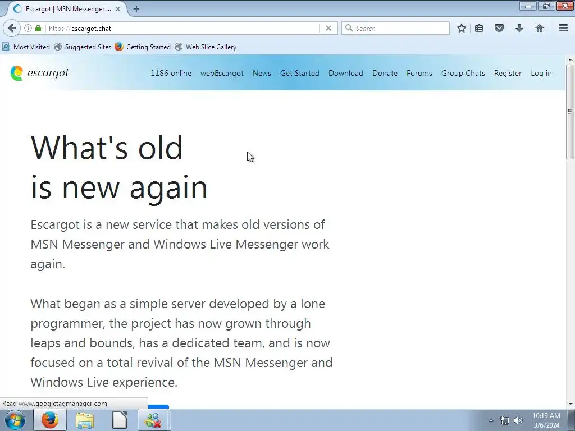This screenshot has height=431, width=575.
Task: Click the Escargot logo in site header
Action: [40, 73]
